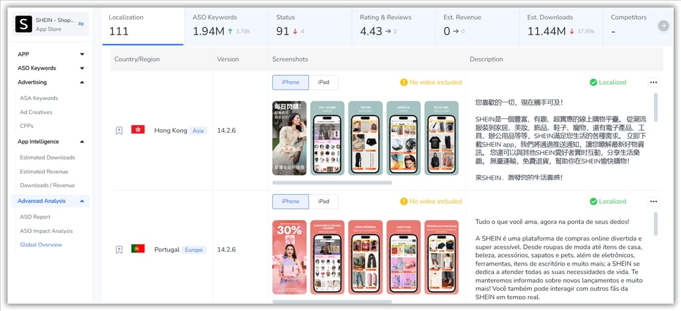Viewport: 681px width, 311px height.
Task: Open the three-dot menu for Portugal
Action: click(653, 202)
